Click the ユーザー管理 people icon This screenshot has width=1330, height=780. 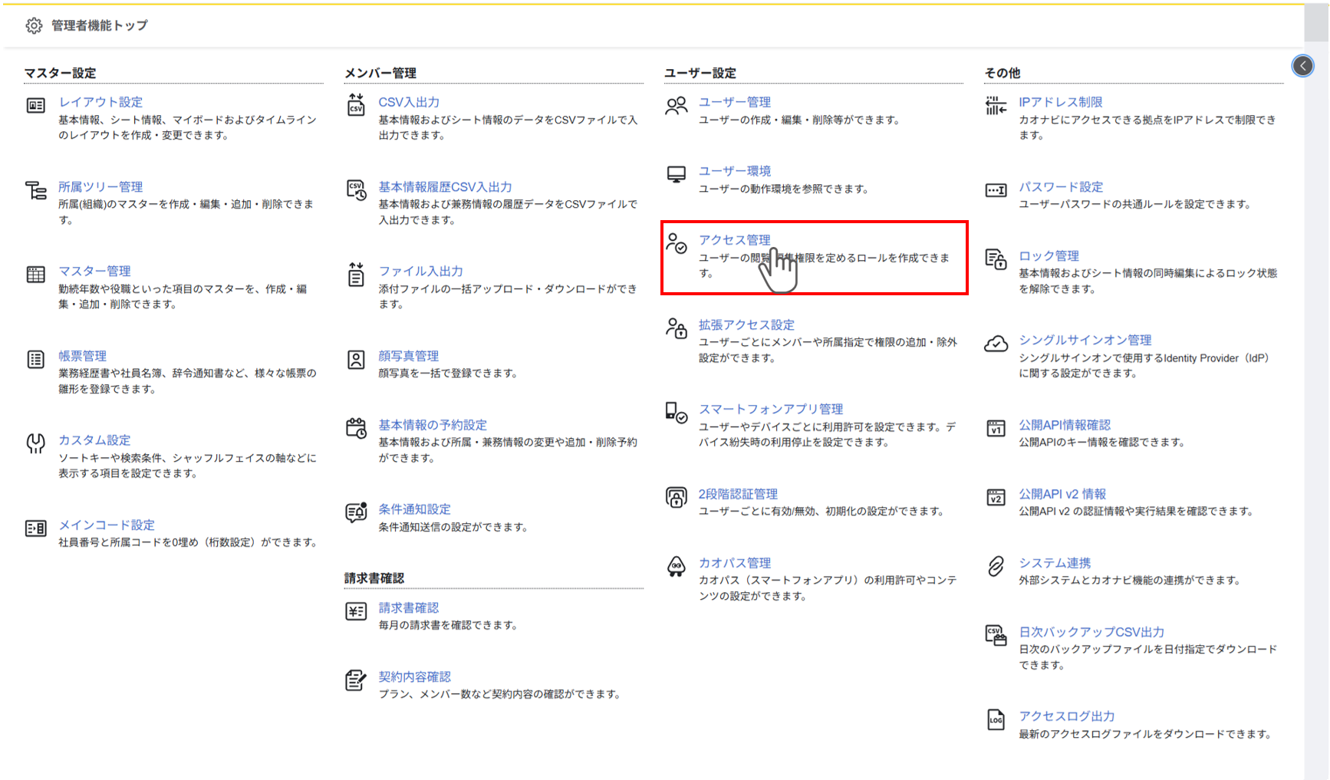[676, 105]
